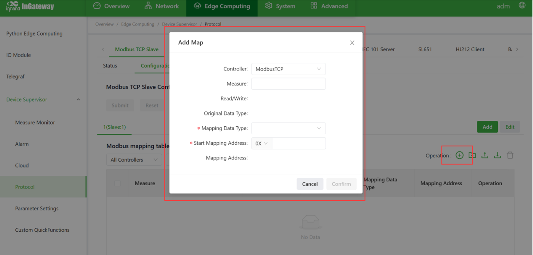Toggle the select-all checkbox in table header

[x=117, y=183]
